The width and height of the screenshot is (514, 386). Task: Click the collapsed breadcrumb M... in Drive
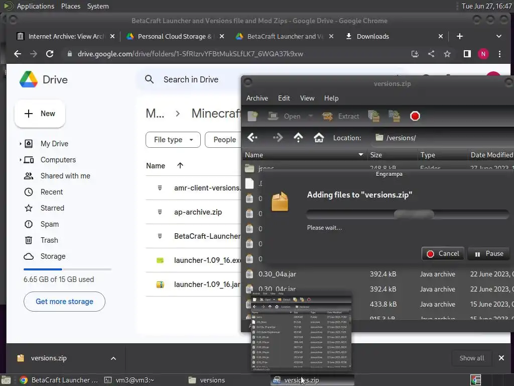coord(155,114)
